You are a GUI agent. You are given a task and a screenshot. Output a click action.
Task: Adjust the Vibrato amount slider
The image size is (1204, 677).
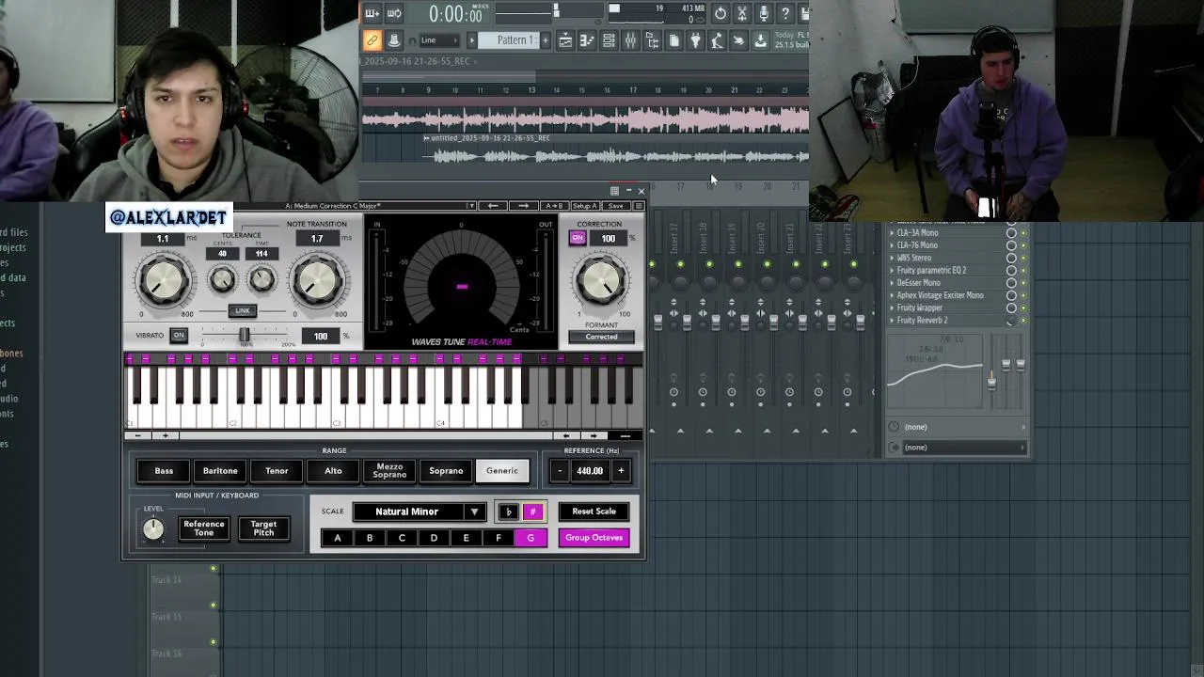click(244, 336)
